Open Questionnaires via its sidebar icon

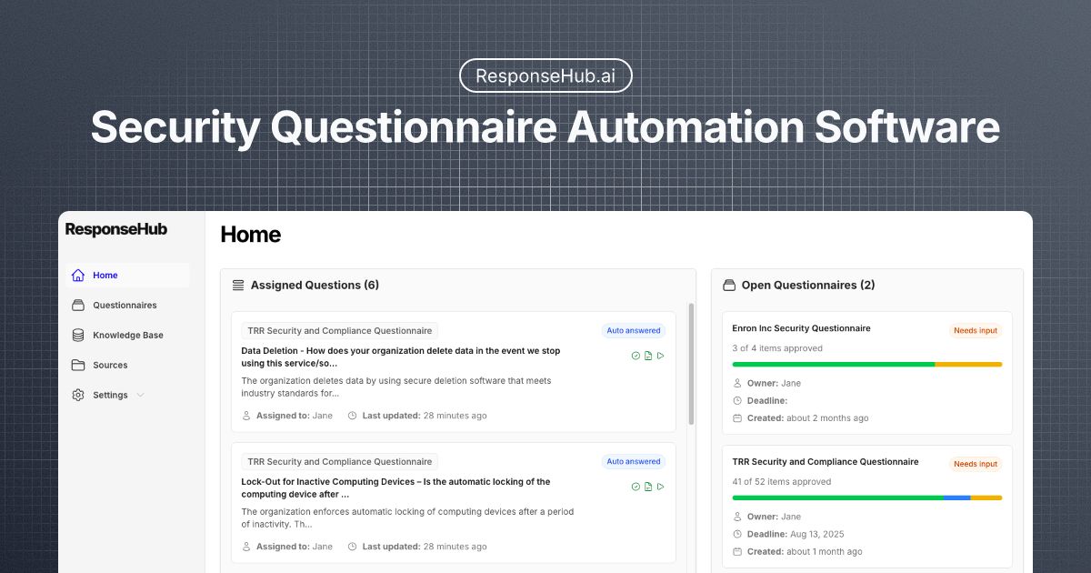tap(78, 306)
